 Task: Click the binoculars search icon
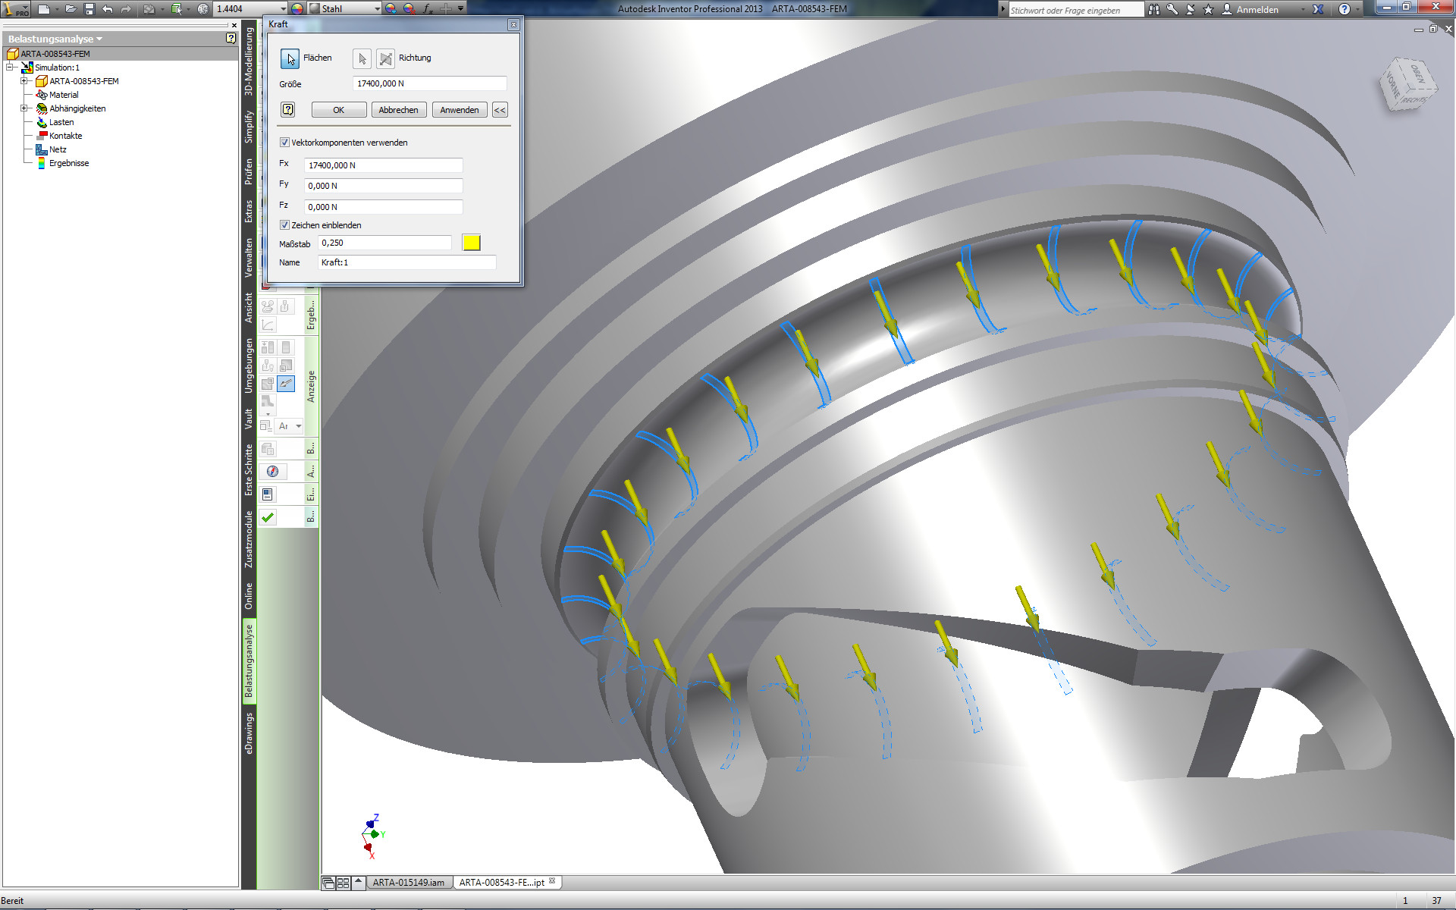tap(1153, 9)
